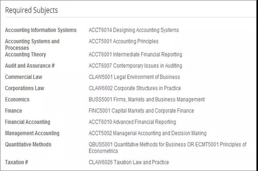This screenshot has height=171, width=258.
Task: Open CLAW6026 Taxation Law and Practice
Action: (x=129, y=162)
